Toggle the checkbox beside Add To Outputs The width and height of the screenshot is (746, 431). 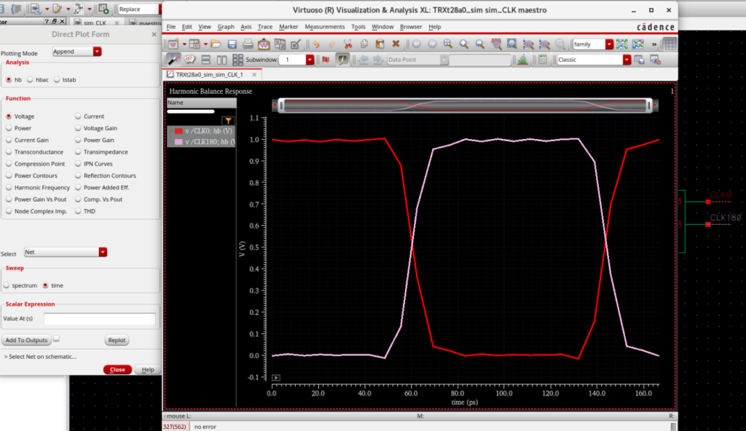point(56,339)
